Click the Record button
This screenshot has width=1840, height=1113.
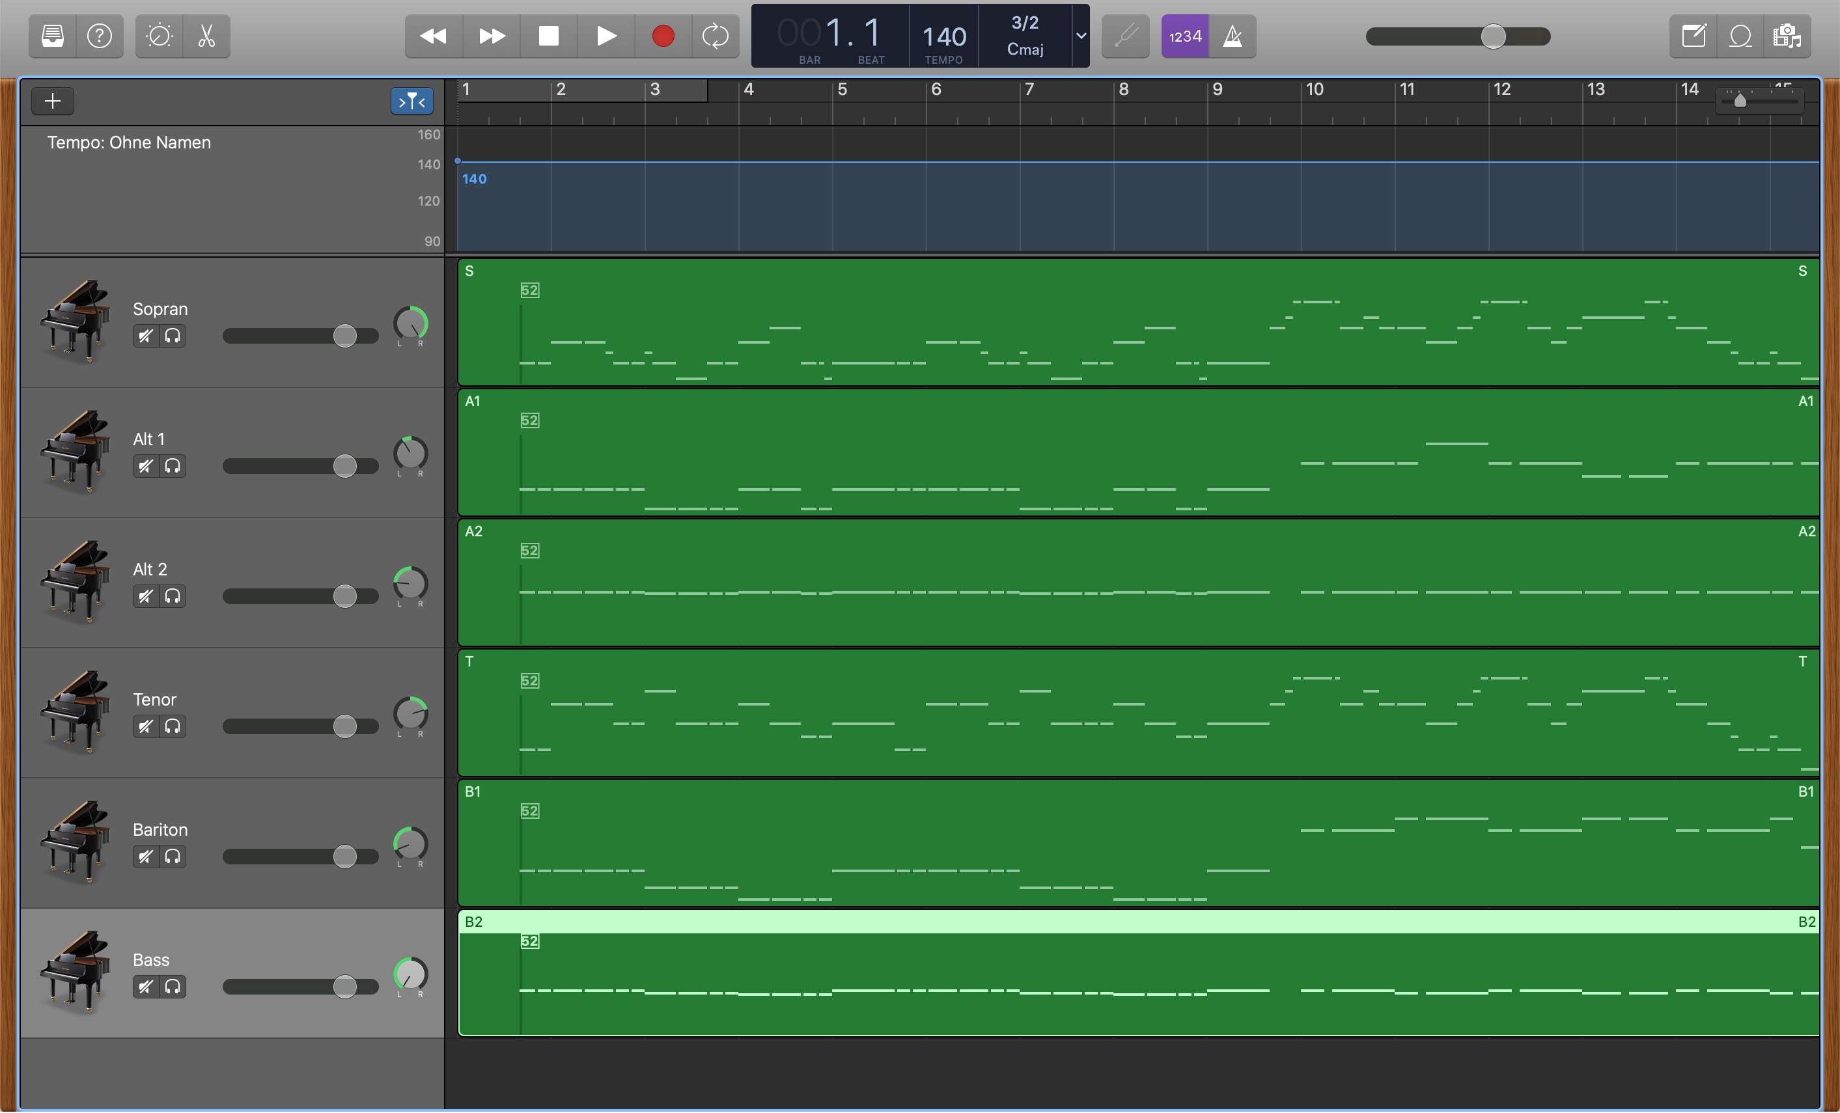pos(662,36)
